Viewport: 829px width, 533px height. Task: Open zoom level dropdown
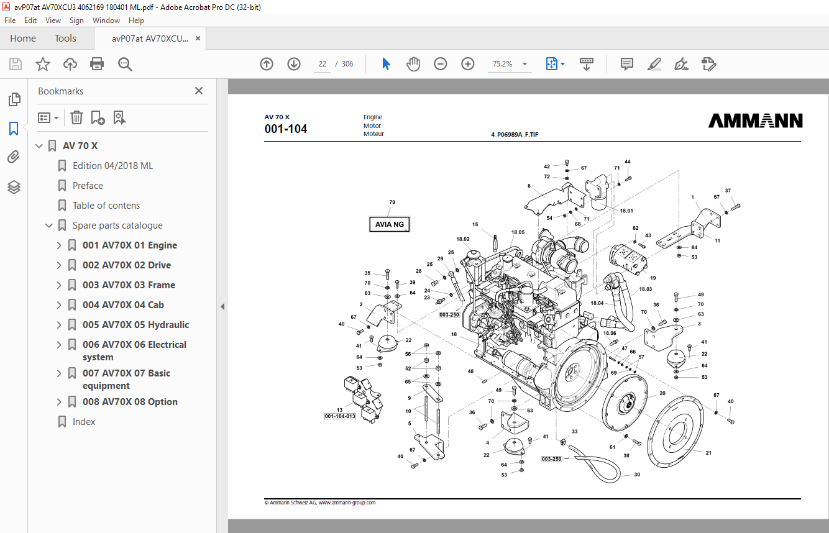click(524, 64)
